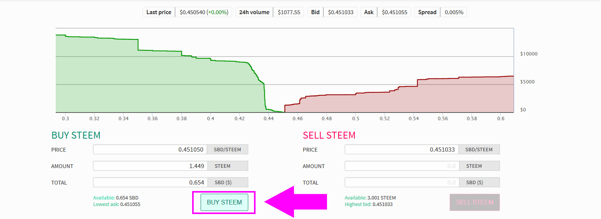This screenshot has height=219, width=601.
Task: Click the Spread 0.005% value
Action: coord(454,12)
